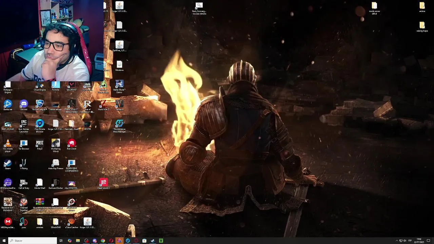Open VLC media player shortcut

pyautogui.click(x=8, y=146)
